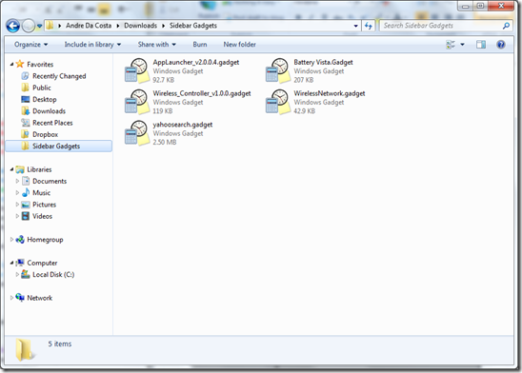Select the Public folder in Favorites
This screenshot has width=522, height=373.
coord(42,88)
